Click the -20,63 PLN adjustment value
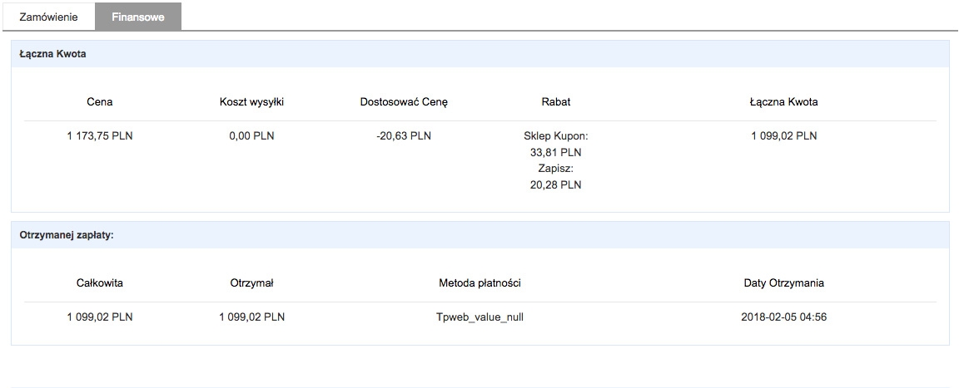Viewport: 959px width, 388px height. coord(404,136)
